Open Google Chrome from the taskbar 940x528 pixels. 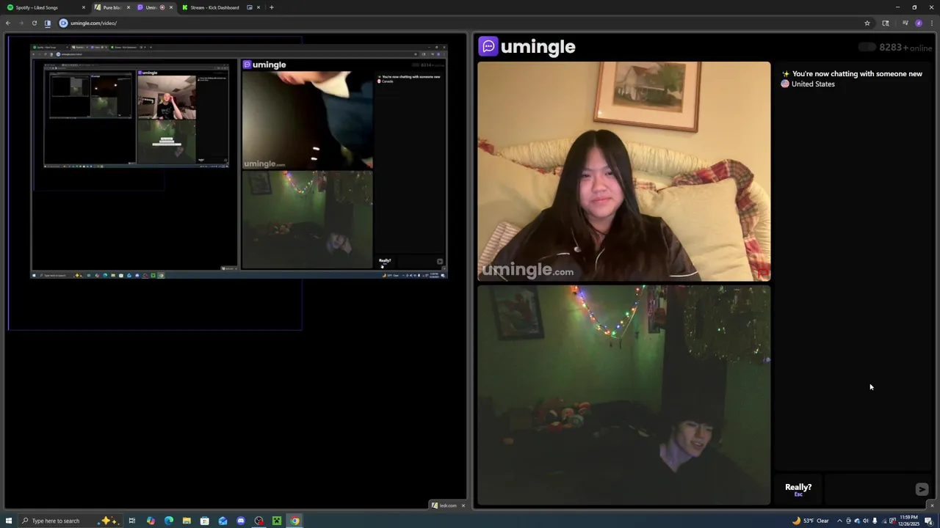[294, 521]
